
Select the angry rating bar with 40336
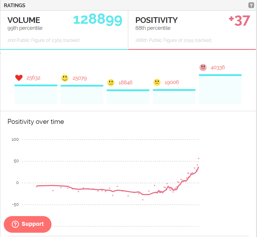pos(220,89)
